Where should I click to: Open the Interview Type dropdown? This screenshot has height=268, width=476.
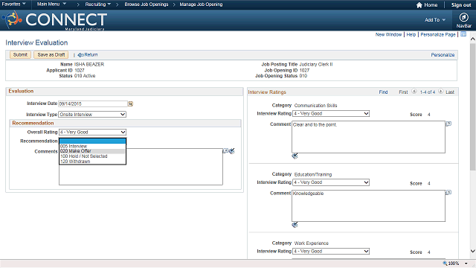92,114
